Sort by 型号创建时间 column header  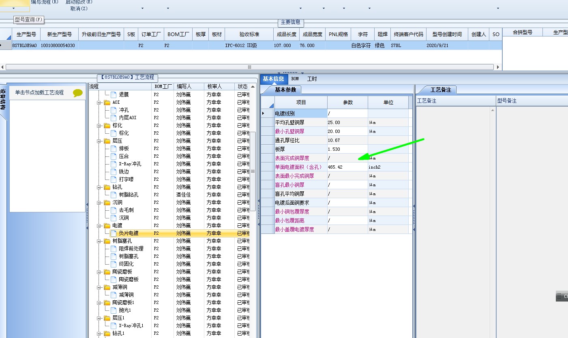447,34
